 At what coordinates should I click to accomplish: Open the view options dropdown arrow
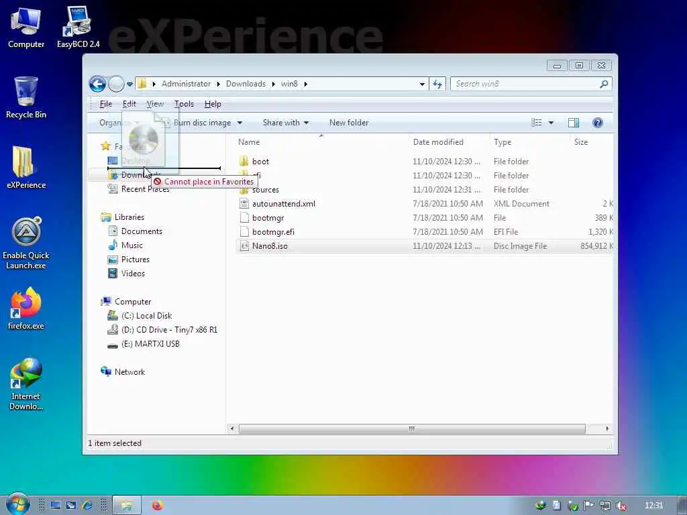551,123
